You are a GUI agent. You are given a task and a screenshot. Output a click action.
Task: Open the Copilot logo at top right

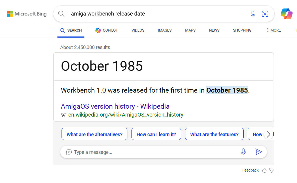pos(287,14)
